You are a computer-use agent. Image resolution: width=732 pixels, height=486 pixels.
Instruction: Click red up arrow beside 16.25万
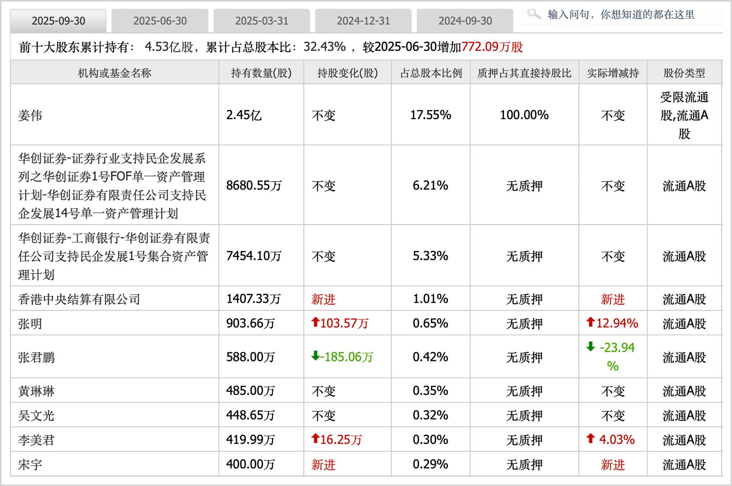[x=315, y=438]
